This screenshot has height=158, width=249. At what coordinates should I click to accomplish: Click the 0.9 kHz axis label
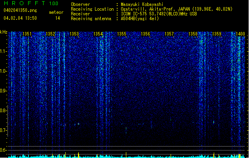[4, 91]
